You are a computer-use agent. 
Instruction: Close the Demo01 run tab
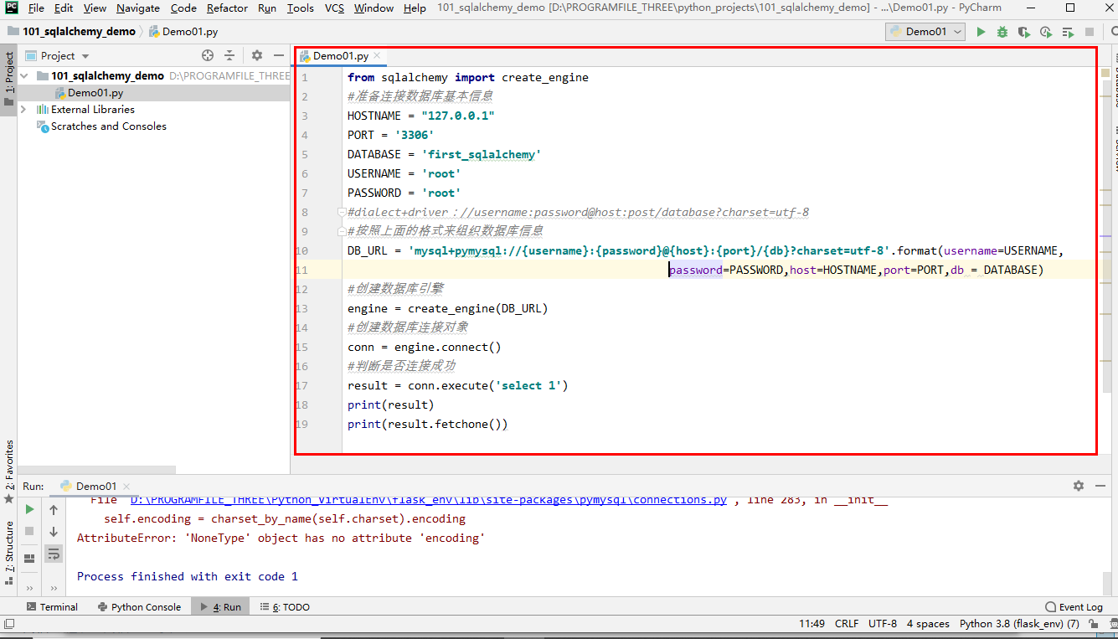(127, 487)
